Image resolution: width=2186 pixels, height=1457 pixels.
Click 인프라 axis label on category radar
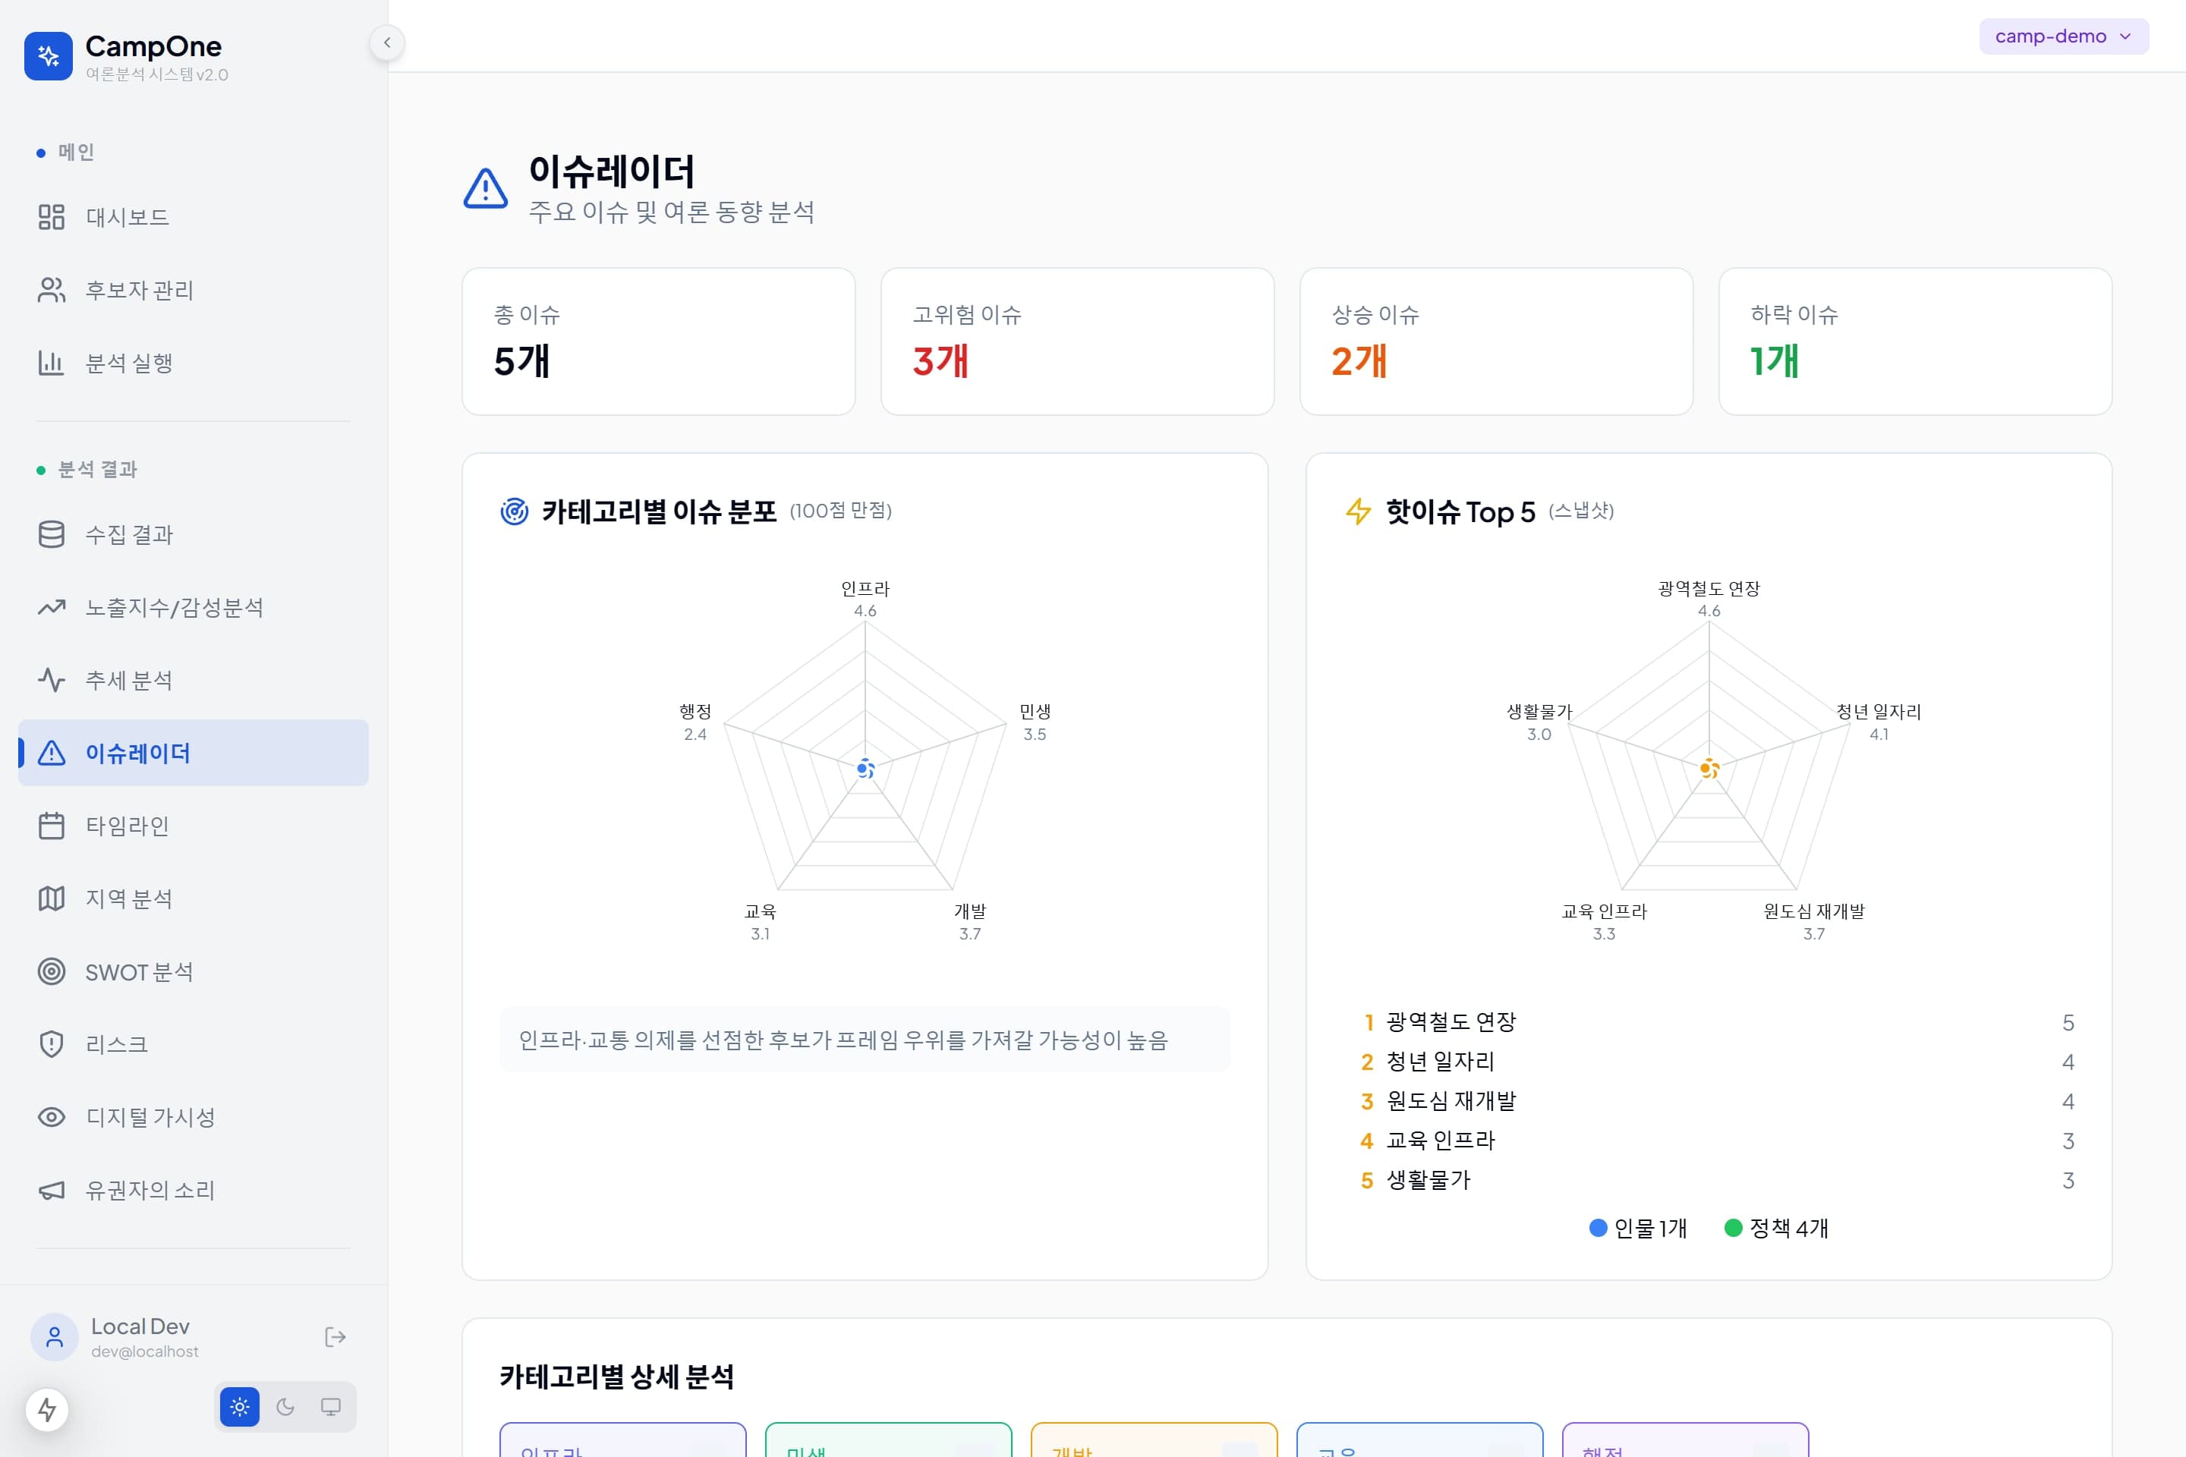(865, 588)
